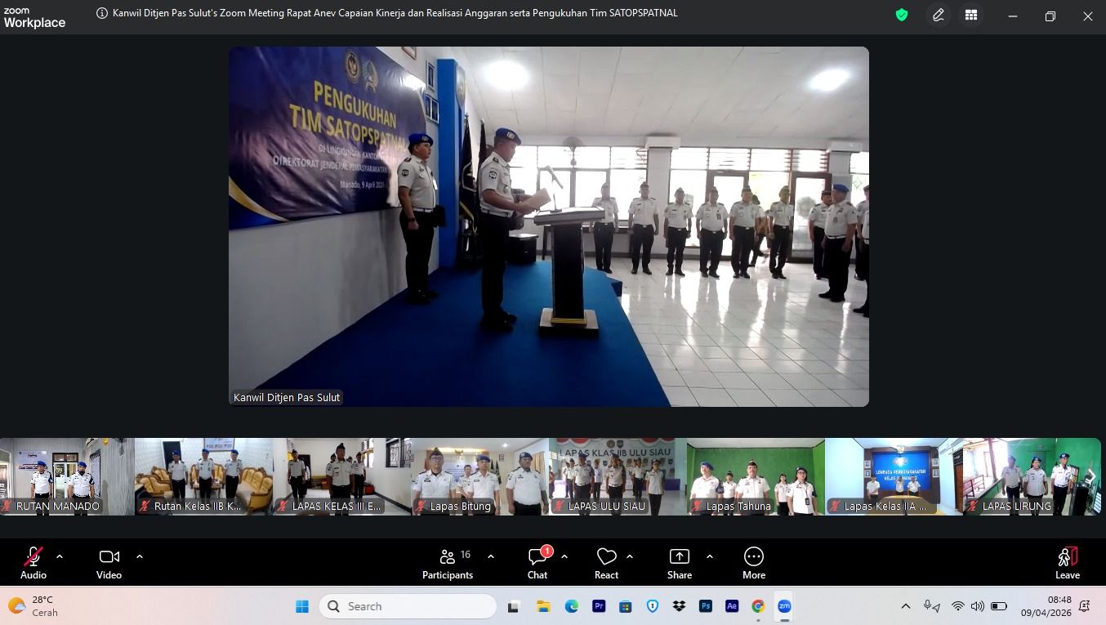Toggle the Video camera button
Viewport: 1106px width, 625px height.
[x=109, y=562]
